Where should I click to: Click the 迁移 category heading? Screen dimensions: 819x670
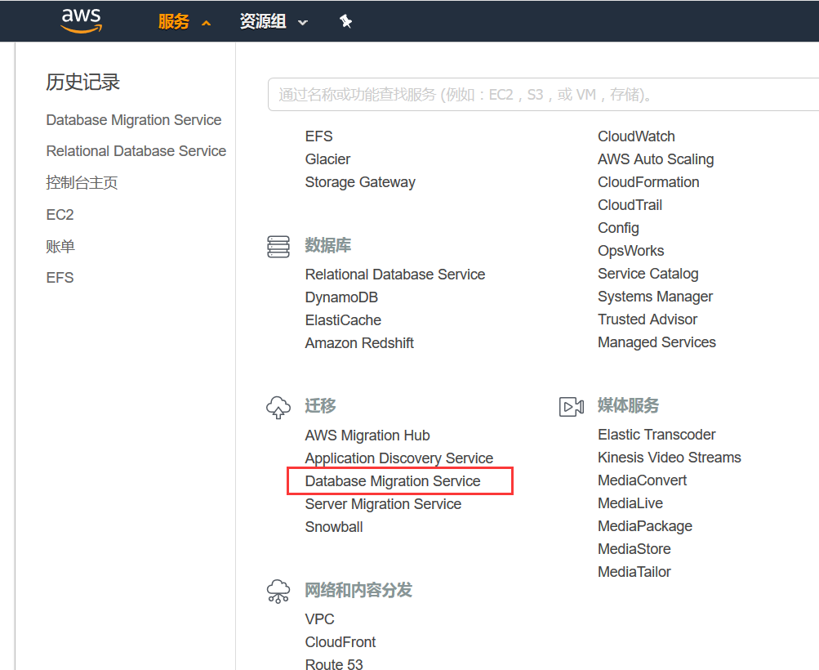pos(320,406)
